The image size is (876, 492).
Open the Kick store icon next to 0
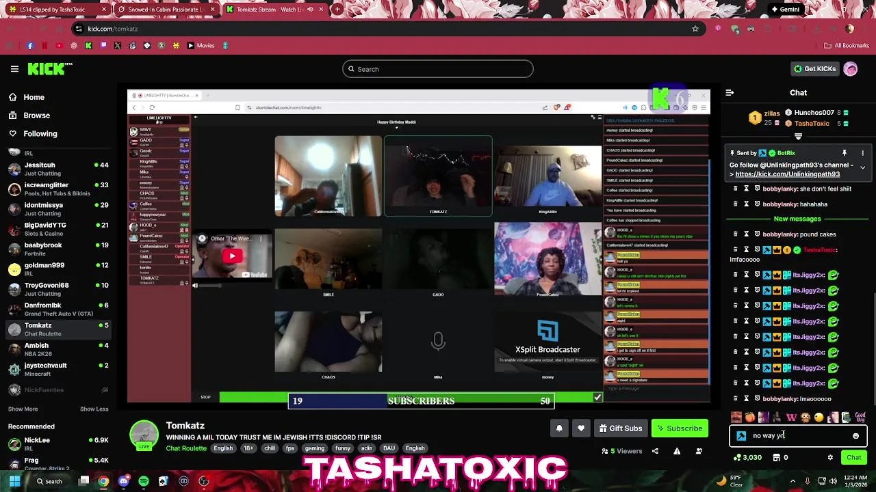click(776, 458)
